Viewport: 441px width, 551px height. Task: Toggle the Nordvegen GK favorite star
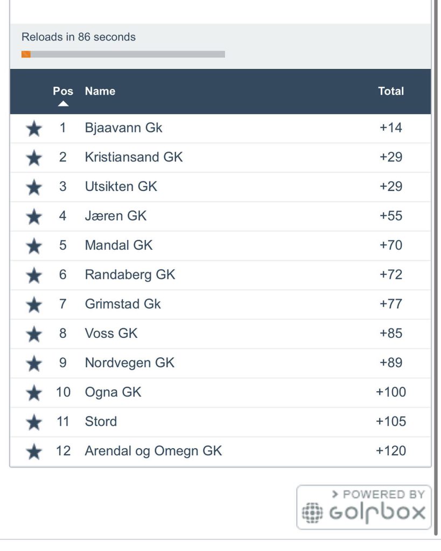click(x=34, y=364)
